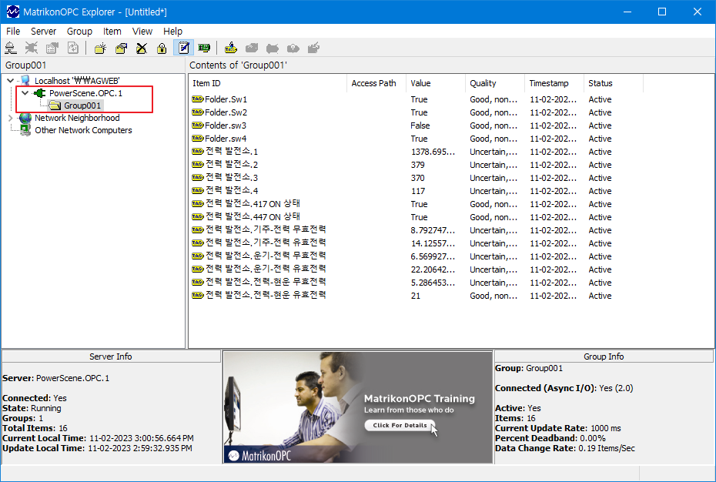Viewport: 716px width, 482px height.
Task: Open the Server menu
Action: 43,32
